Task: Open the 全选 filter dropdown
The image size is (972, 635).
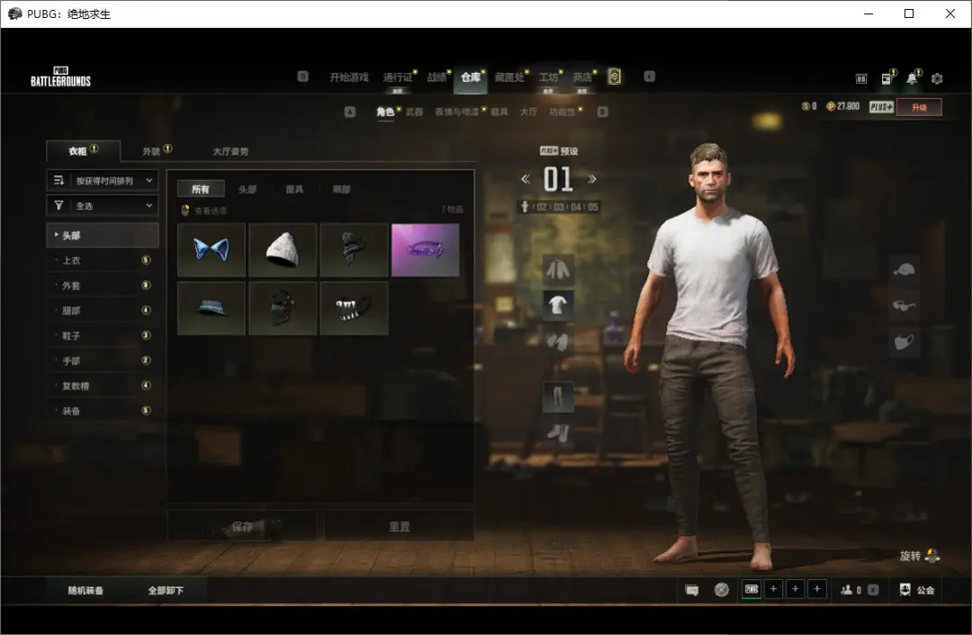Action: pos(103,205)
